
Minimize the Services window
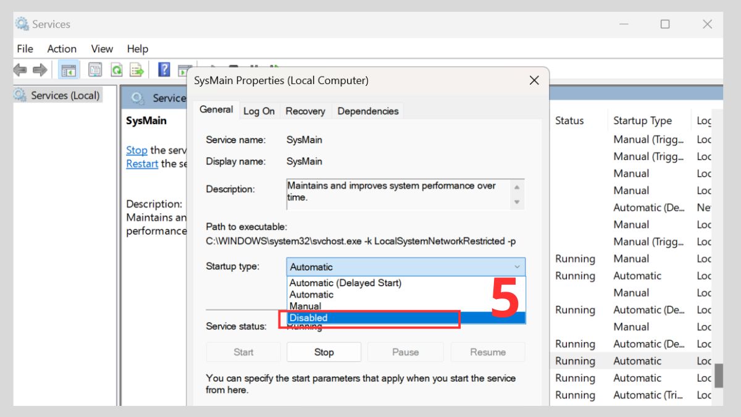tap(624, 24)
